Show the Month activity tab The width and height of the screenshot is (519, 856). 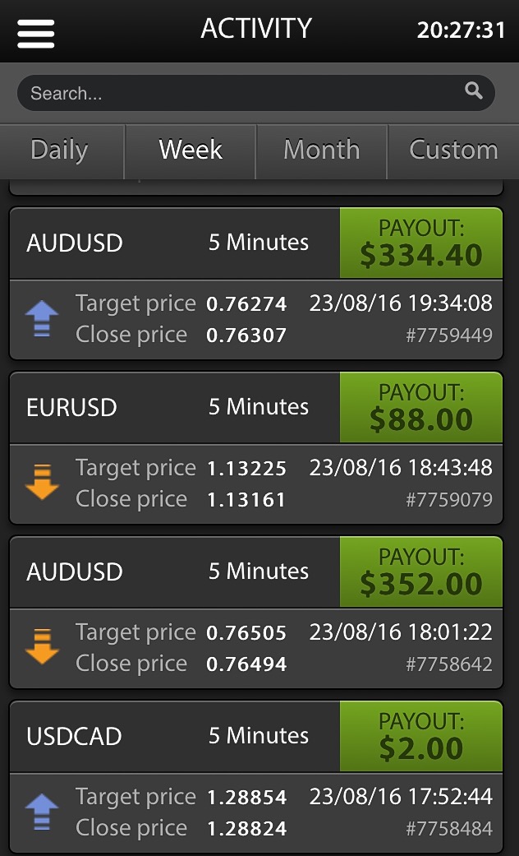tap(321, 150)
